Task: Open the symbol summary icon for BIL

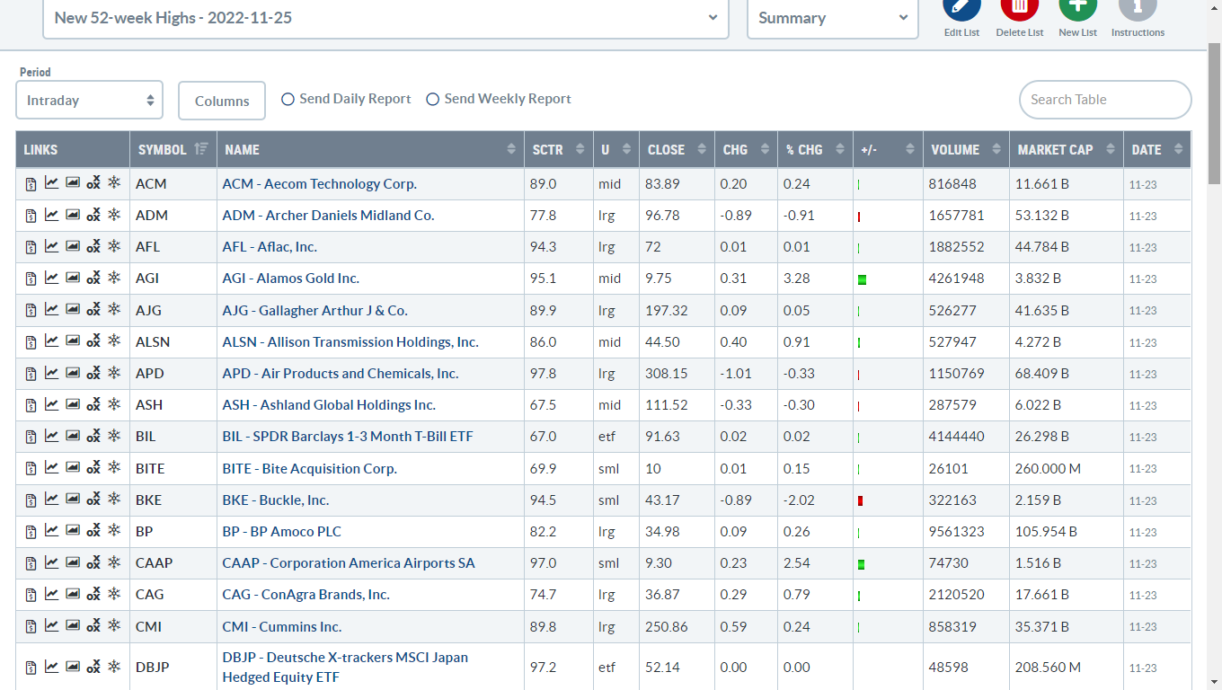Action: pos(31,438)
